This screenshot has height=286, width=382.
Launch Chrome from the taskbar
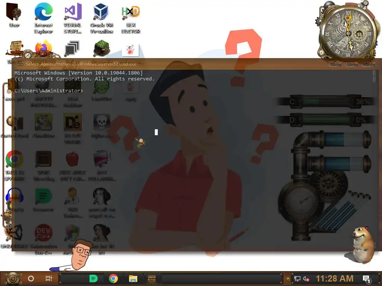click(x=113, y=279)
